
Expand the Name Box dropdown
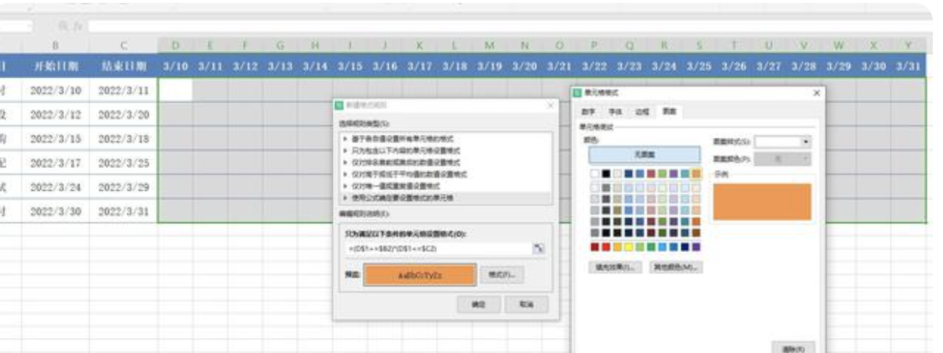click(x=31, y=26)
